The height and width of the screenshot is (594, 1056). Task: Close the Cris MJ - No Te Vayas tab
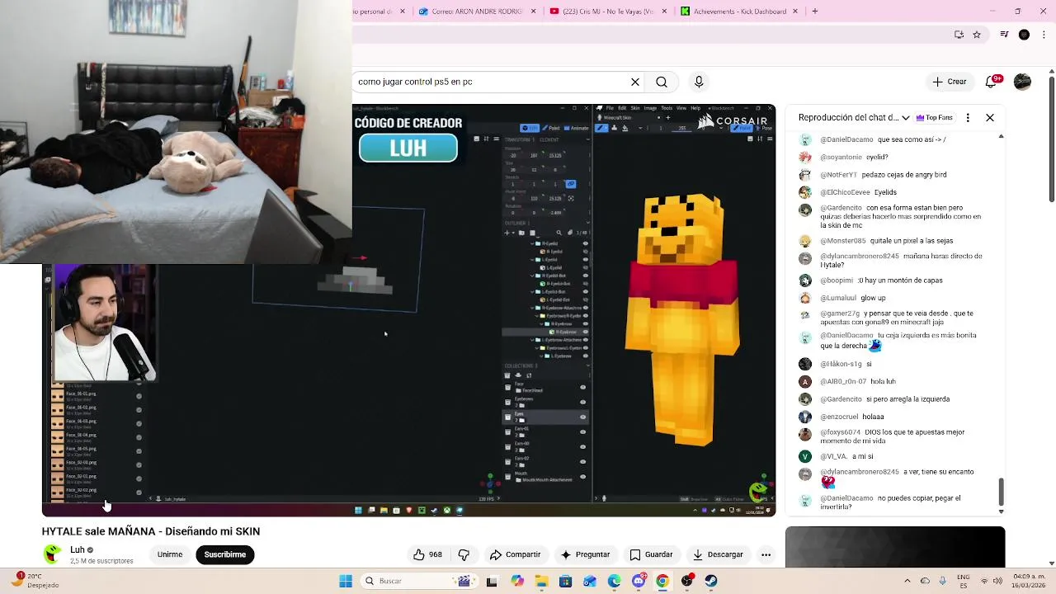click(665, 12)
